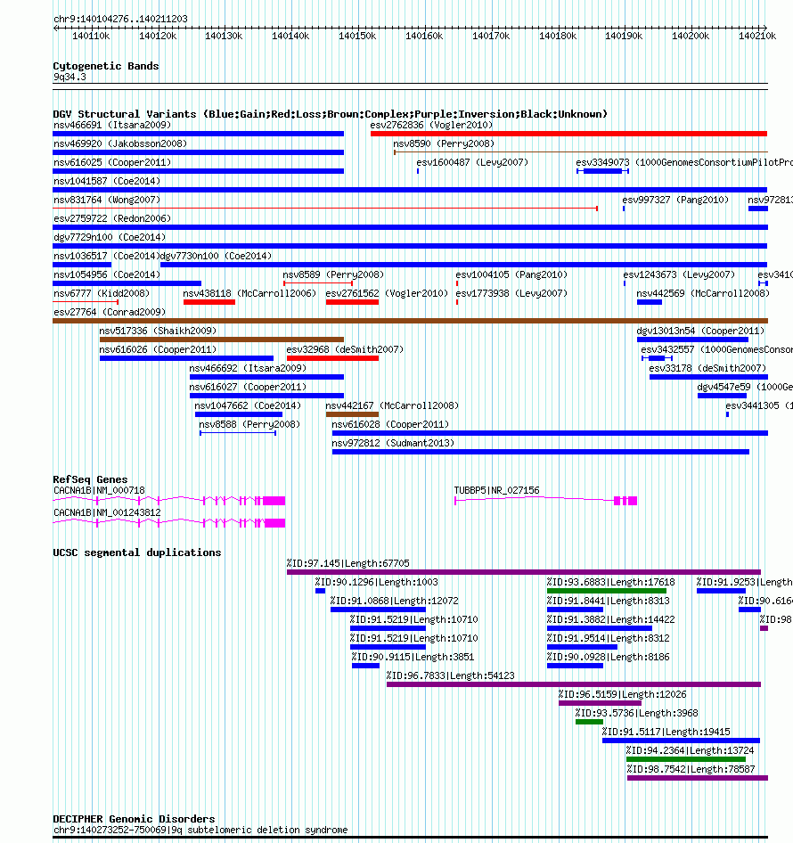This screenshot has width=793, height=843.
Task: Click nsv1054956 (Coe2014) variant label
Action: (x=107, y=275)
